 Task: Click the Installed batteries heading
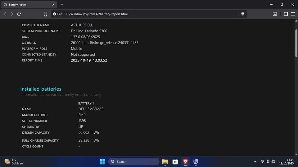coord(41,89)
